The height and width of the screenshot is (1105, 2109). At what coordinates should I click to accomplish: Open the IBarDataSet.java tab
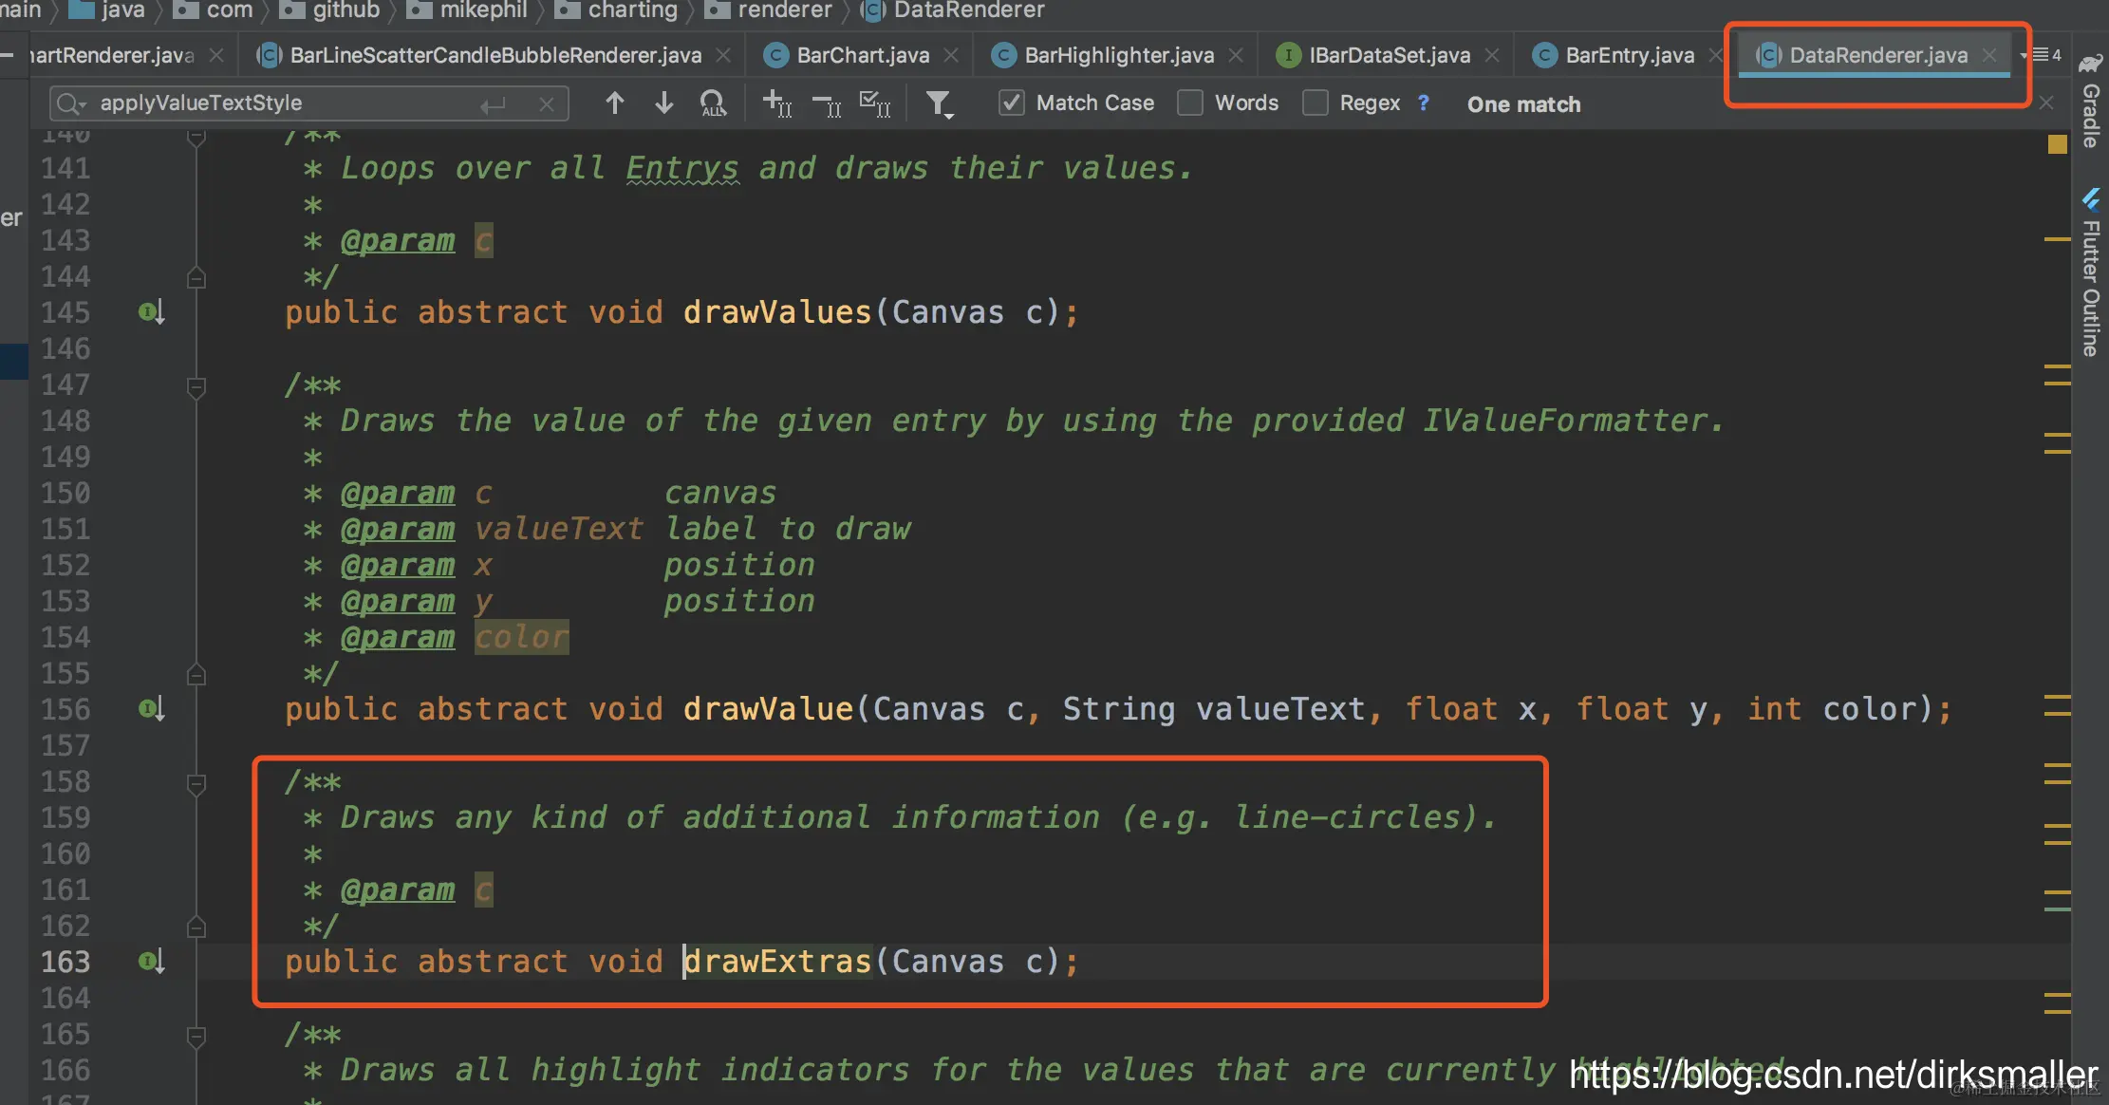(1389, 55)
